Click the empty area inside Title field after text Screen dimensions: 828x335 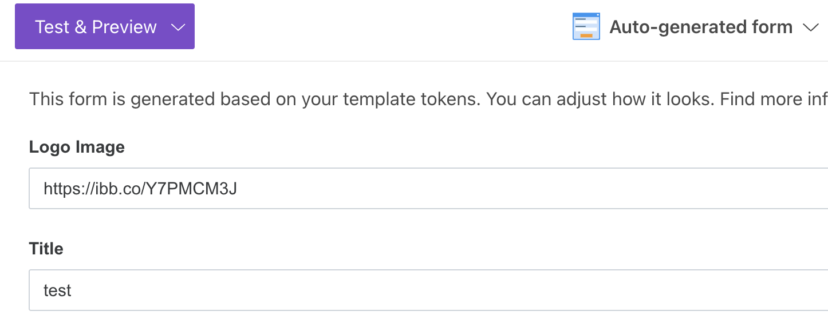(x=458, y=290)
